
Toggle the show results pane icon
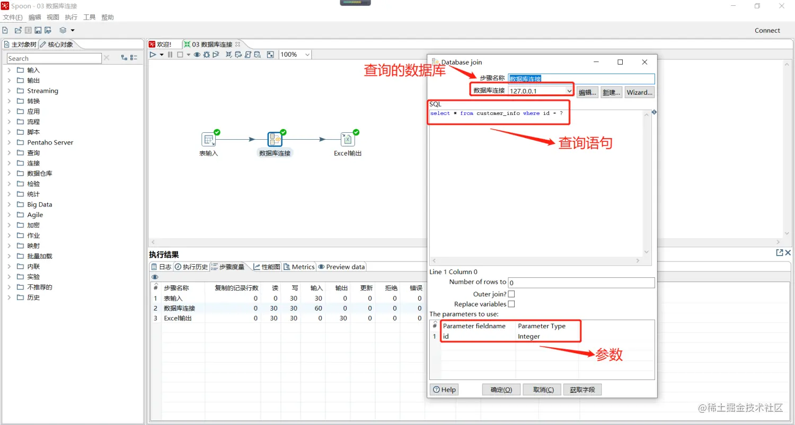270,55
